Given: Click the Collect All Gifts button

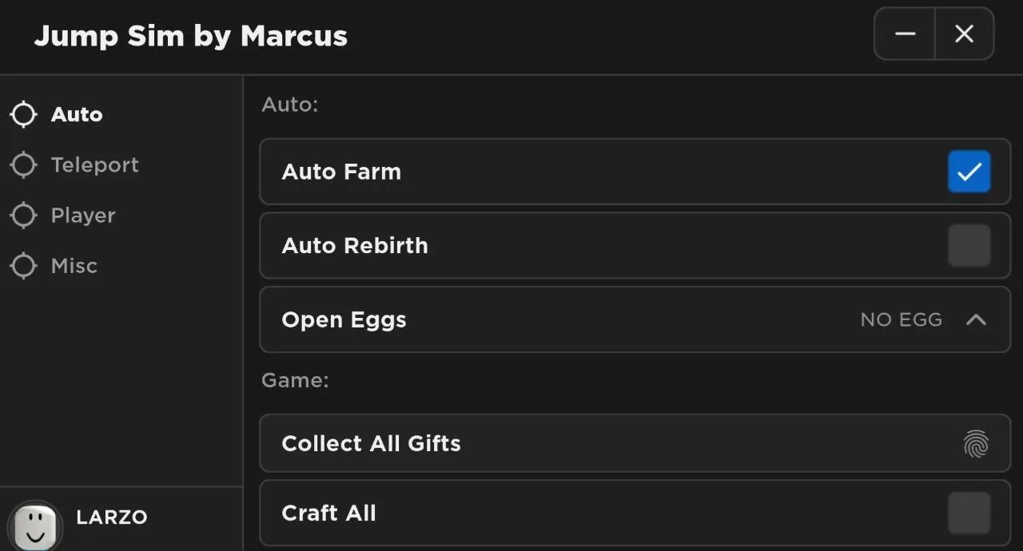Looking at the screenshot, I should [x=635, y=443].
